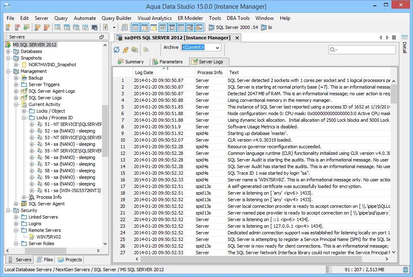The height and width of the screenshot is (277, 413).
Task: Click the search field in Instance Manager
Action: pos(366,50)
